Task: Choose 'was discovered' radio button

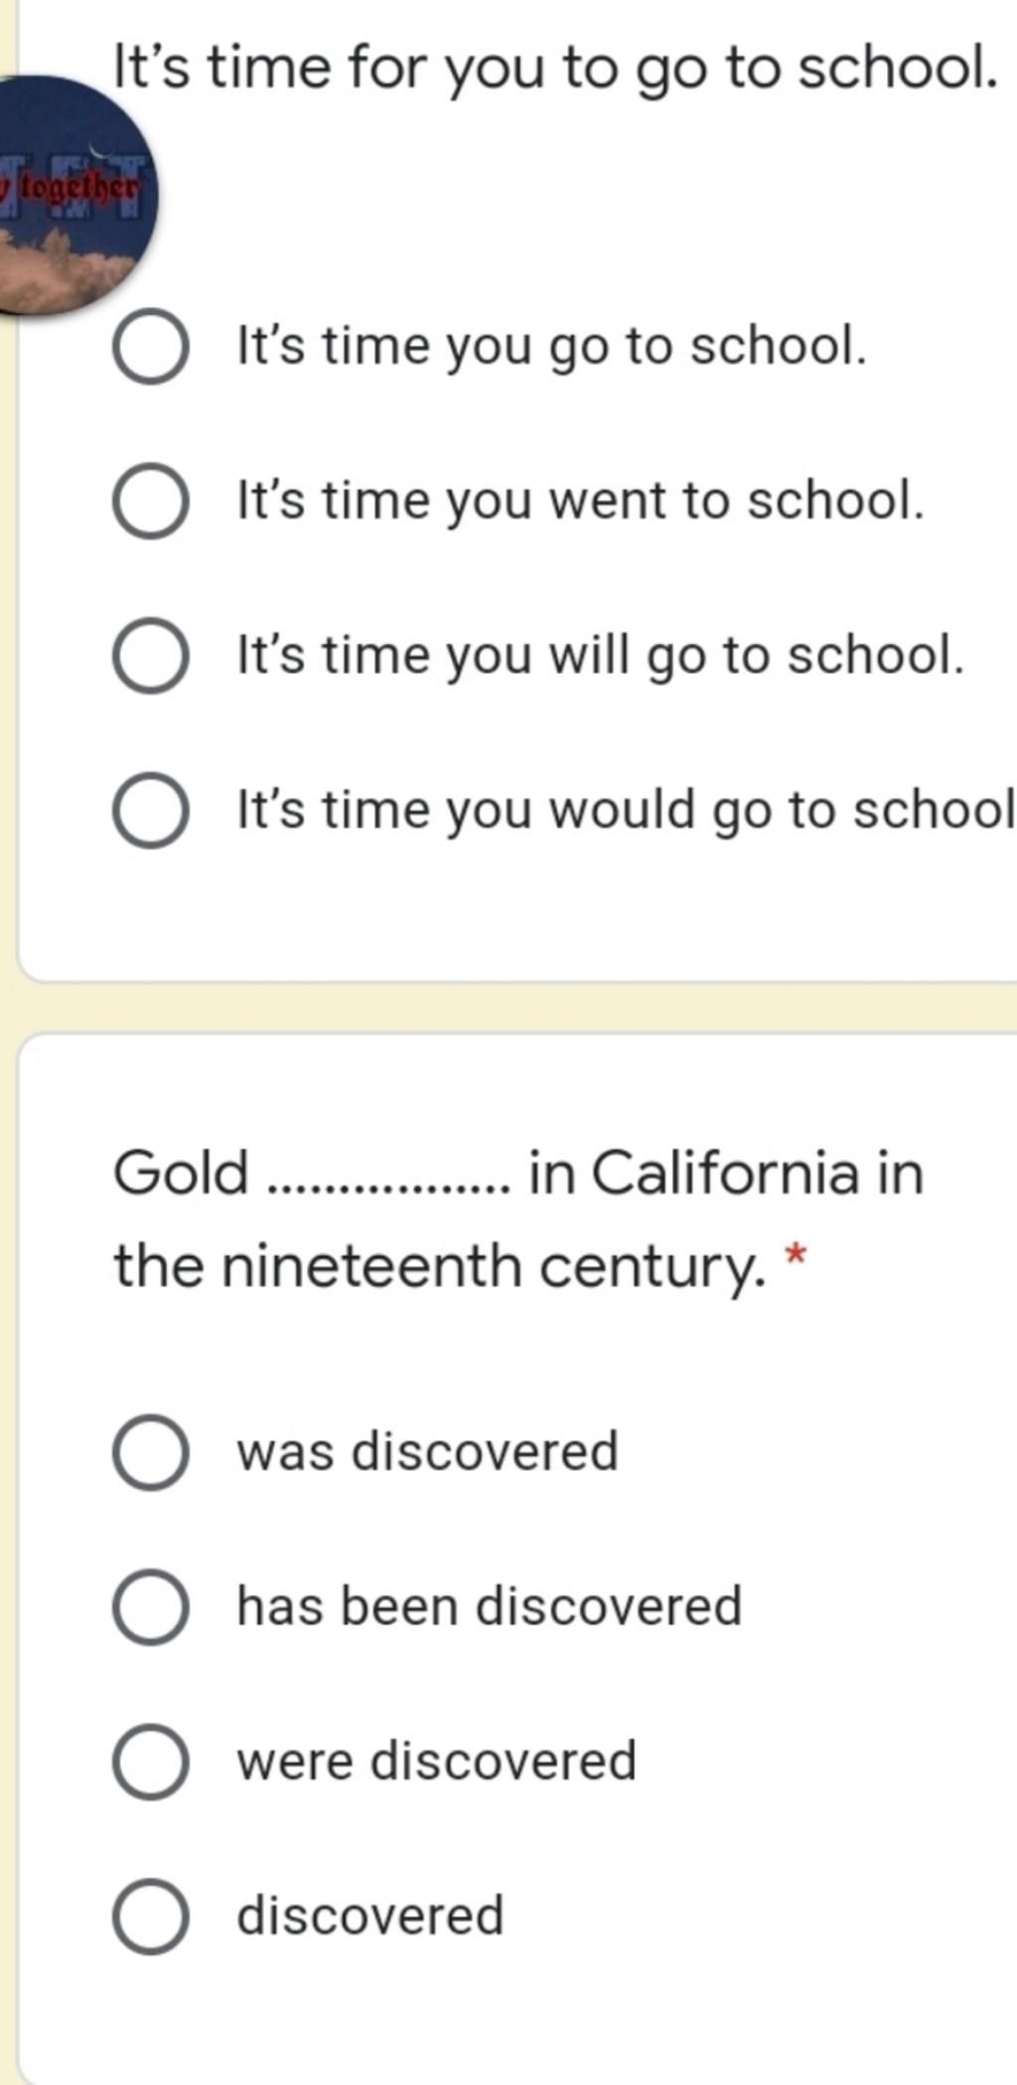Action: click(150, 1452)
